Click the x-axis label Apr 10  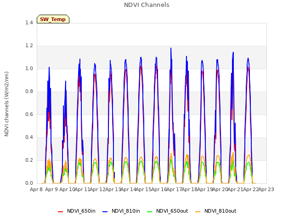pyautogui.click(x=67, y=189)
